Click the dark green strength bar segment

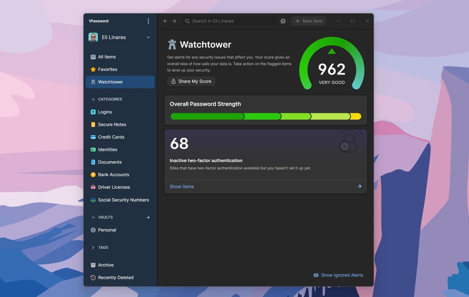click(x=207, y=116)
